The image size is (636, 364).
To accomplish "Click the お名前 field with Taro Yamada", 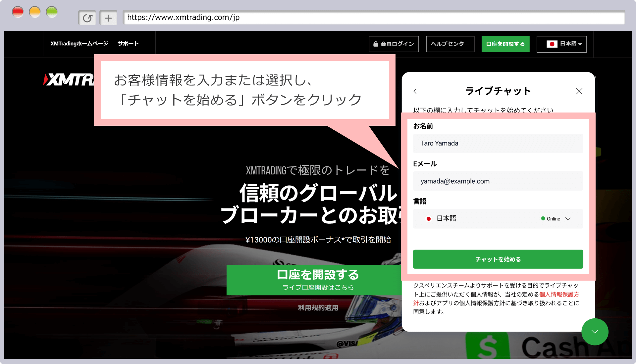I will (498, 143).
